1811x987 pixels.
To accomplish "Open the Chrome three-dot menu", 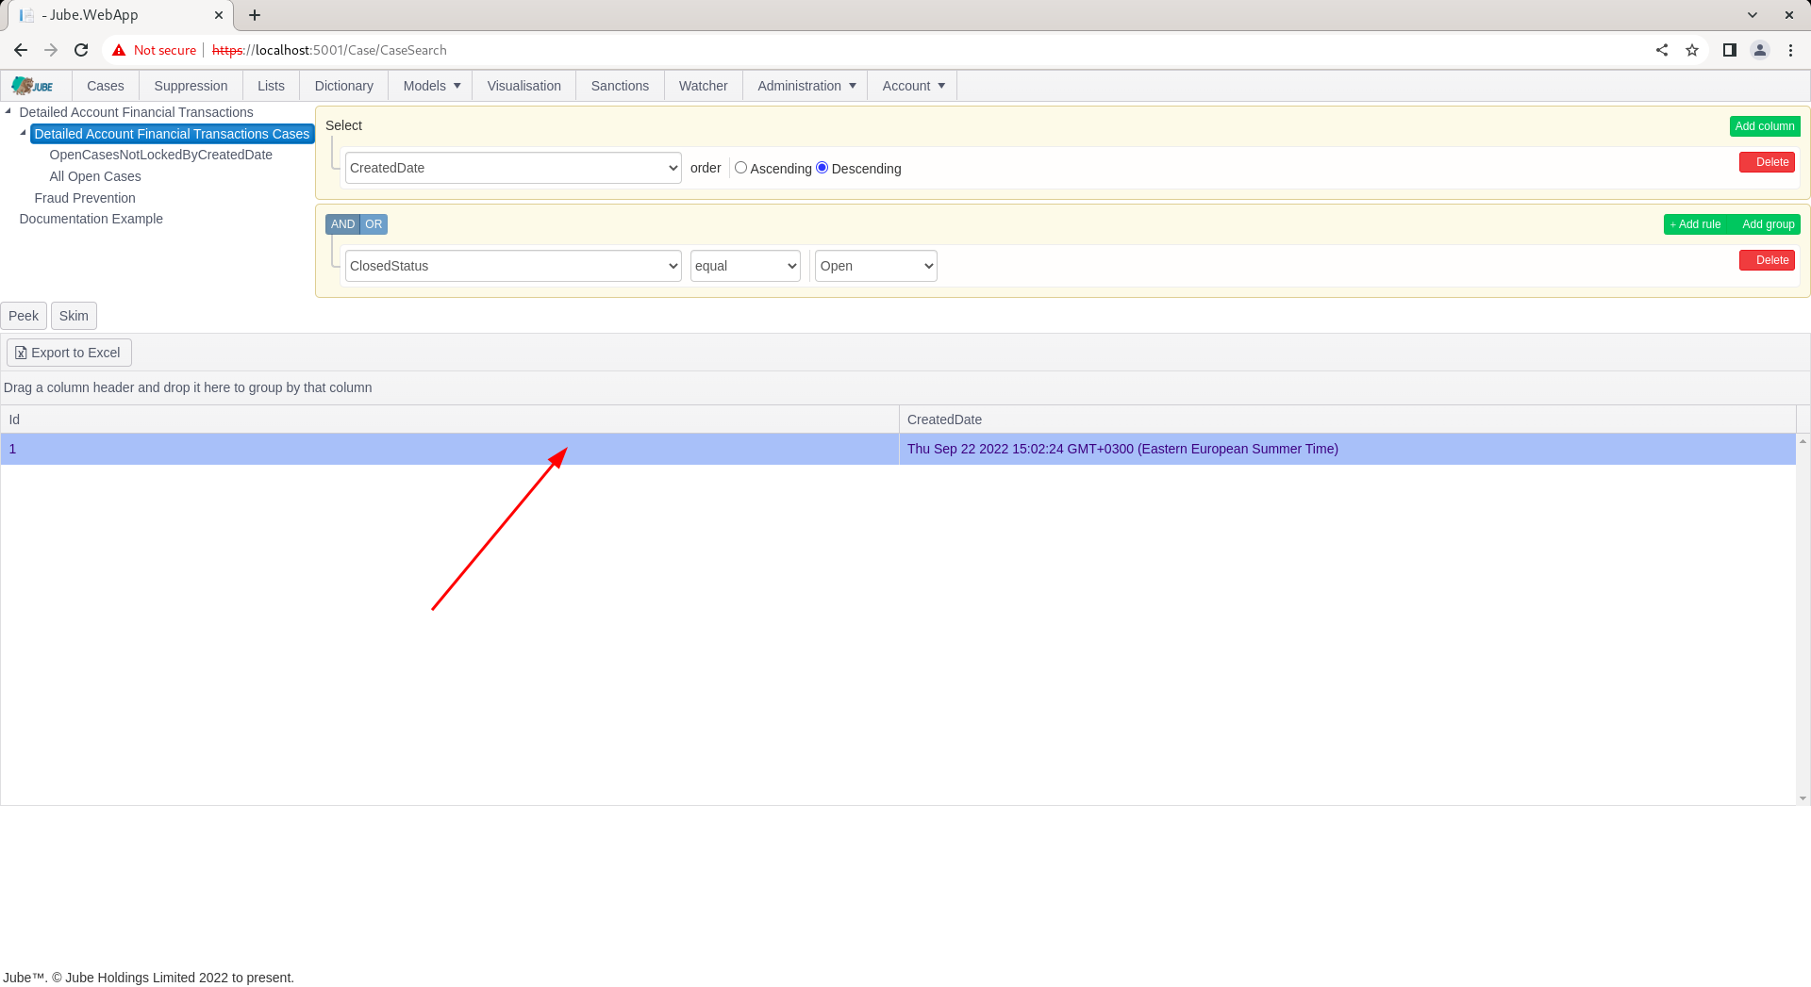I will [x=1790, y=50].
